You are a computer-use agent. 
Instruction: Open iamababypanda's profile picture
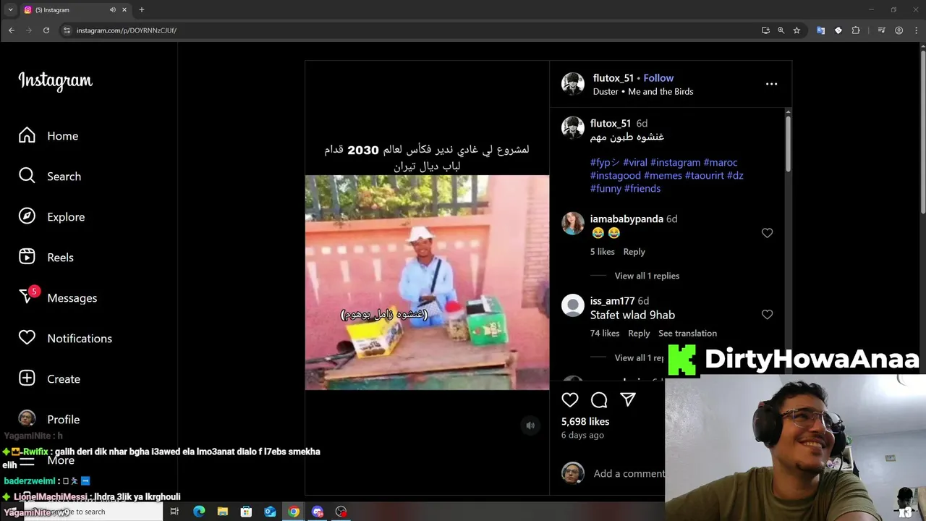573,224
